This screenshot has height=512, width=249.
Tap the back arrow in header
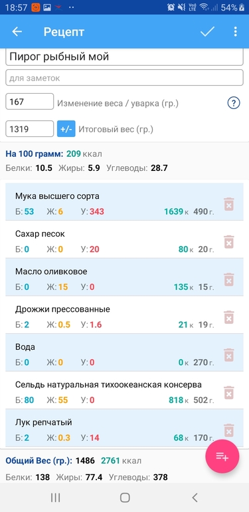click(17, 32)
